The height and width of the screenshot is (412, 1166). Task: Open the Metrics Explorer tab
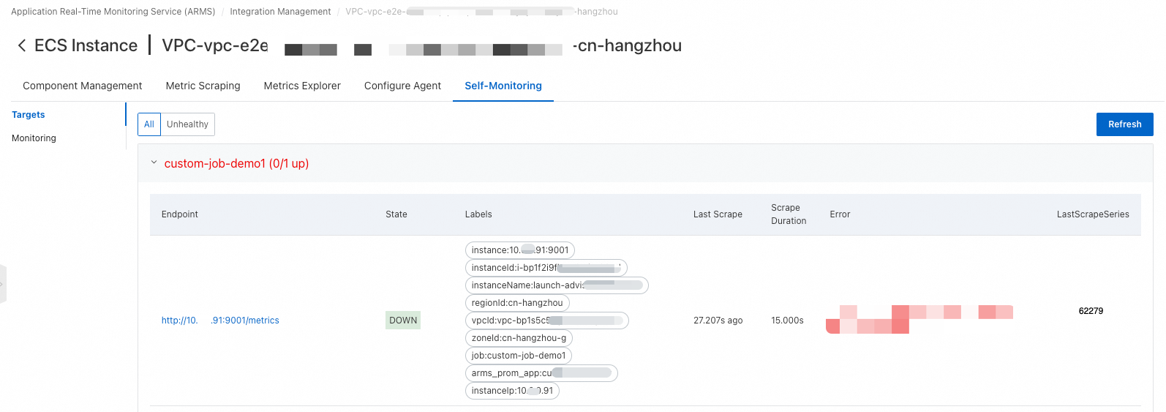[x=302, y=86]
